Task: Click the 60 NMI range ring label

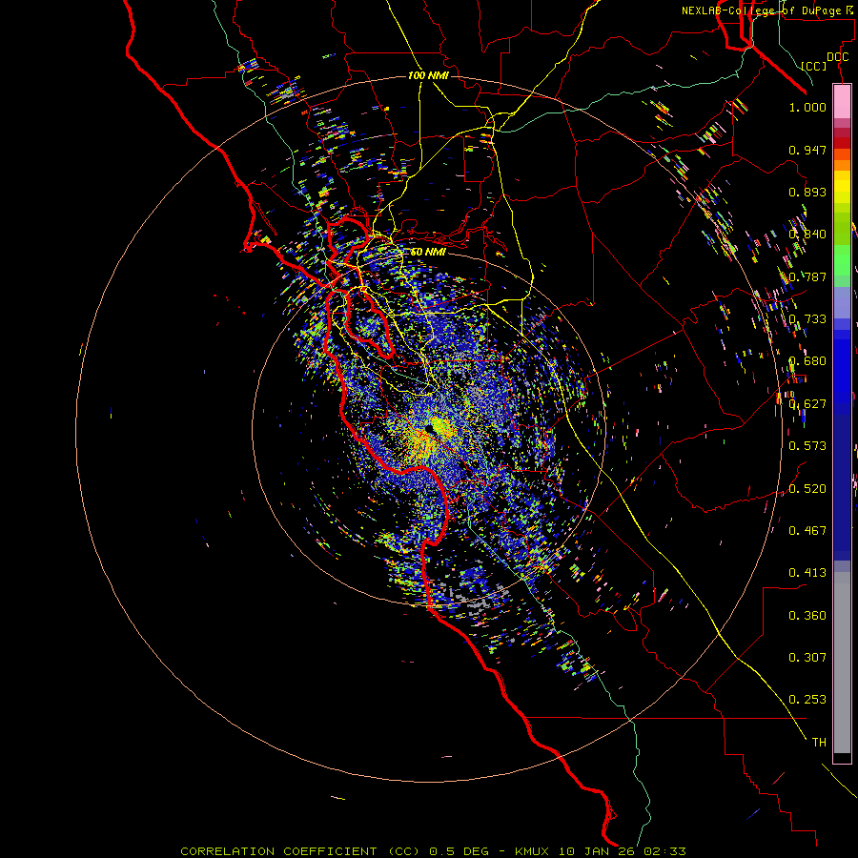Action: (428, 253)
